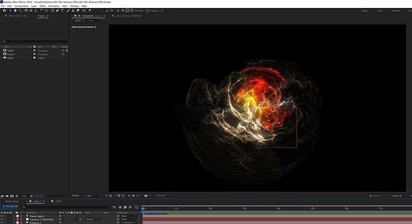Screen dimensions: 412x224
Task: Click the delete trash icon in Project panel
Action: pyautogui.click(x=32, y=196)
